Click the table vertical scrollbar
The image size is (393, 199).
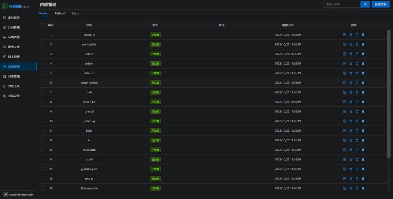coord(389,94)
